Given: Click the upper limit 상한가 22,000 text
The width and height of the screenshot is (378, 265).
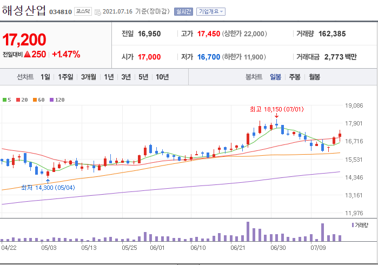Looking at the screenshot, I should tap(244, 34).
